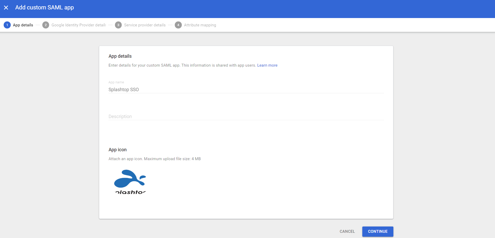495x238 pixels.
Task: Click the CONTINUE button
Action: coord(378,231)
